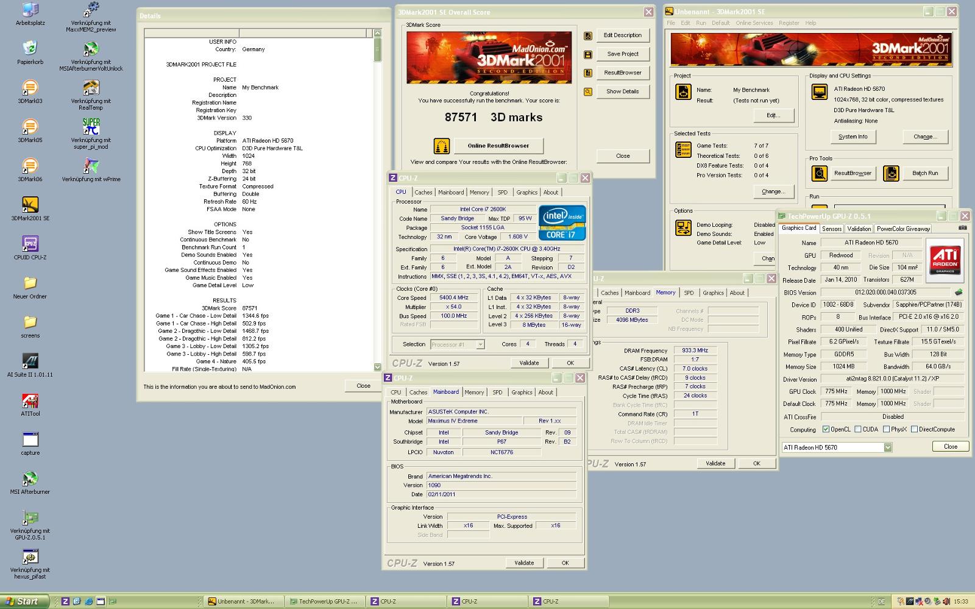Open the About tab in CPU-Z mainboard window
Image resolution: width=975 pixels, height=609 pixels.
546,392
